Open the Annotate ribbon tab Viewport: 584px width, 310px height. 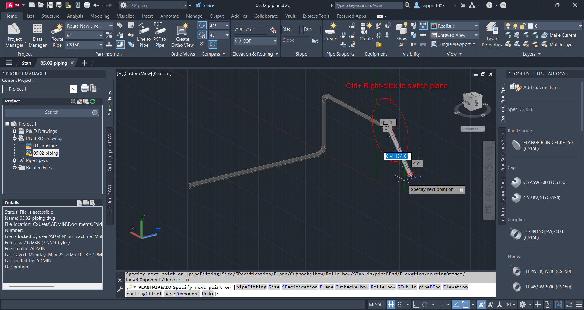click(169, 16)
